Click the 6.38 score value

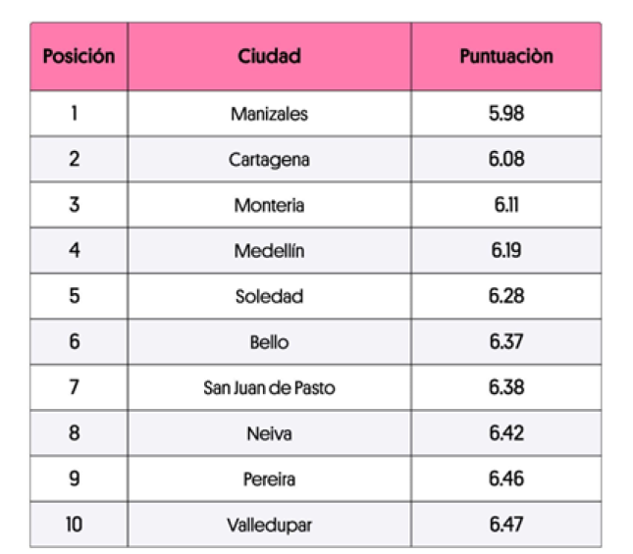505,388
